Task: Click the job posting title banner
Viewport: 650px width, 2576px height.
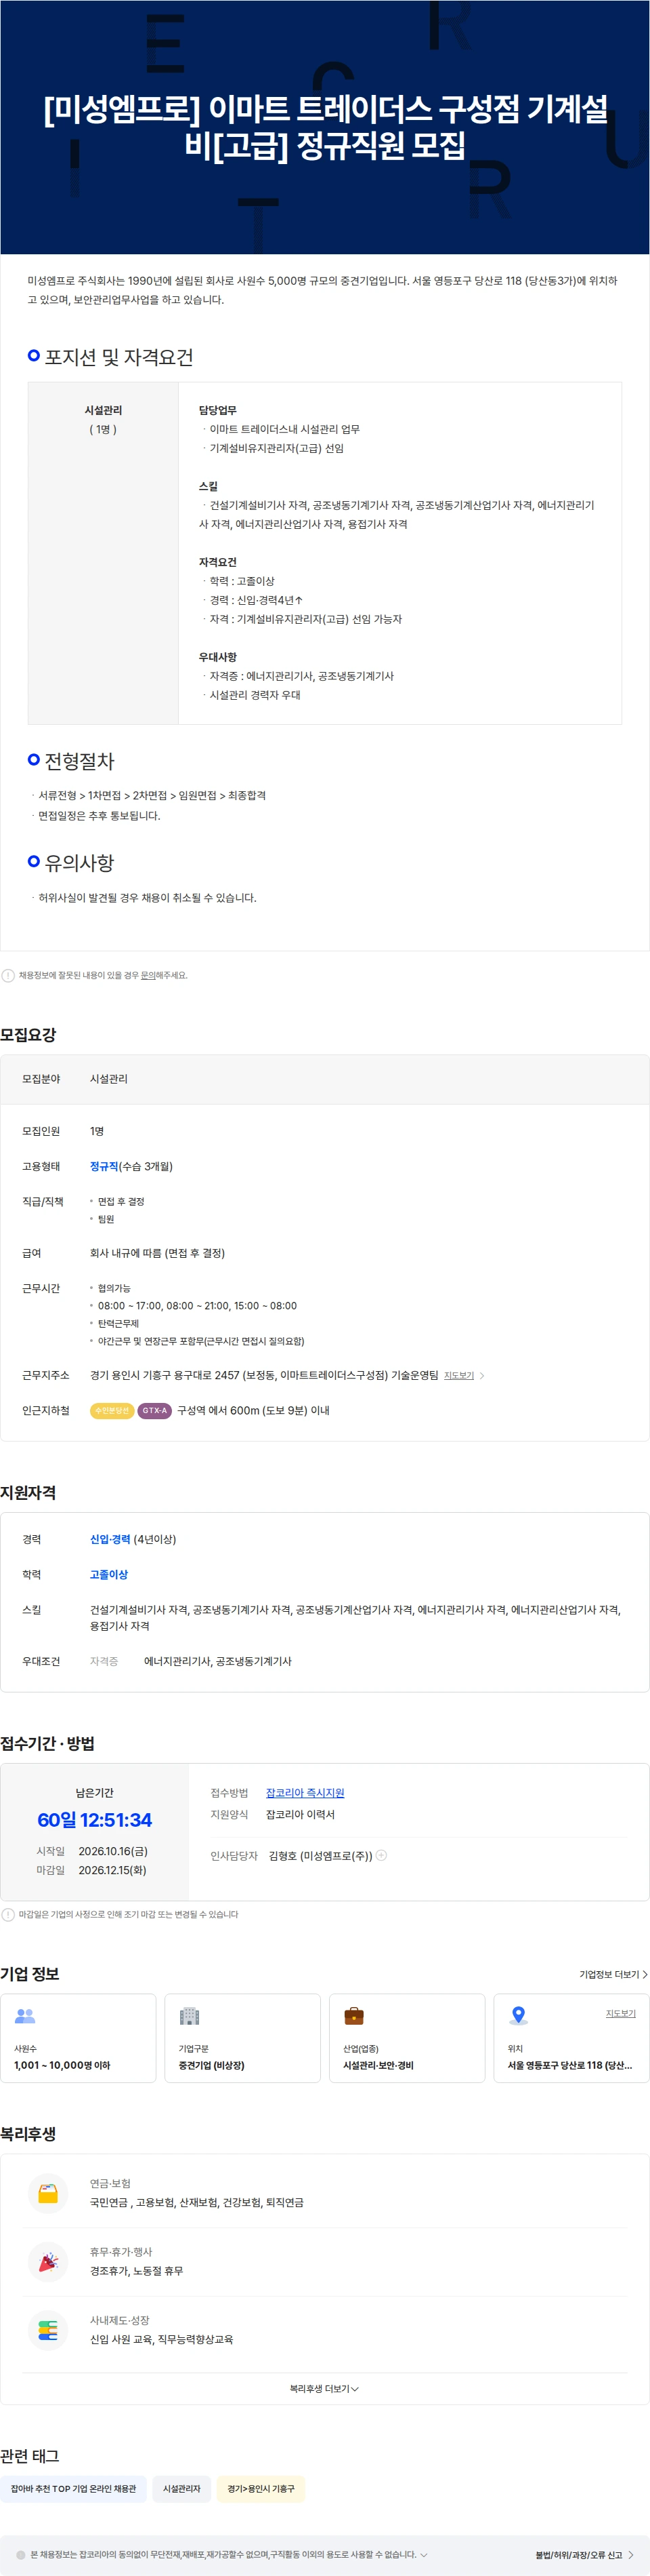Action: [x=324, y=127]
